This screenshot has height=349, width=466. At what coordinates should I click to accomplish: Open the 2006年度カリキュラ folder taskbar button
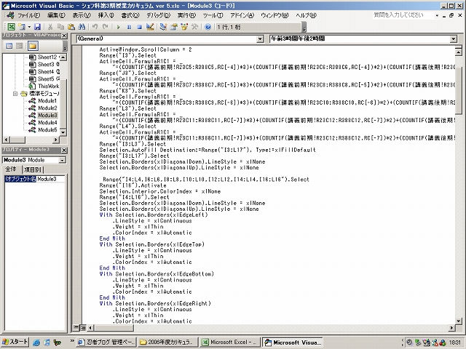tap(167, 342)
